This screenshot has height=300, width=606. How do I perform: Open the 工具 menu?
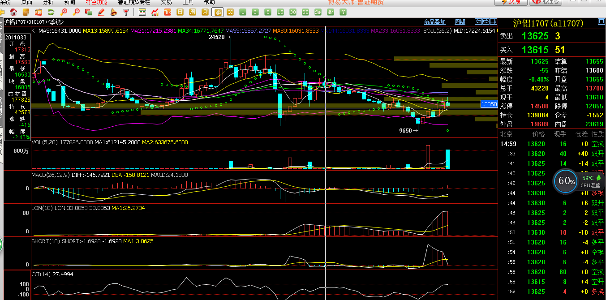pos(188,2)
